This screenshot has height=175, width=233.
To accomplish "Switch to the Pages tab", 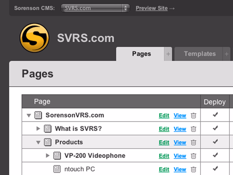I will (x=140, y=54).
